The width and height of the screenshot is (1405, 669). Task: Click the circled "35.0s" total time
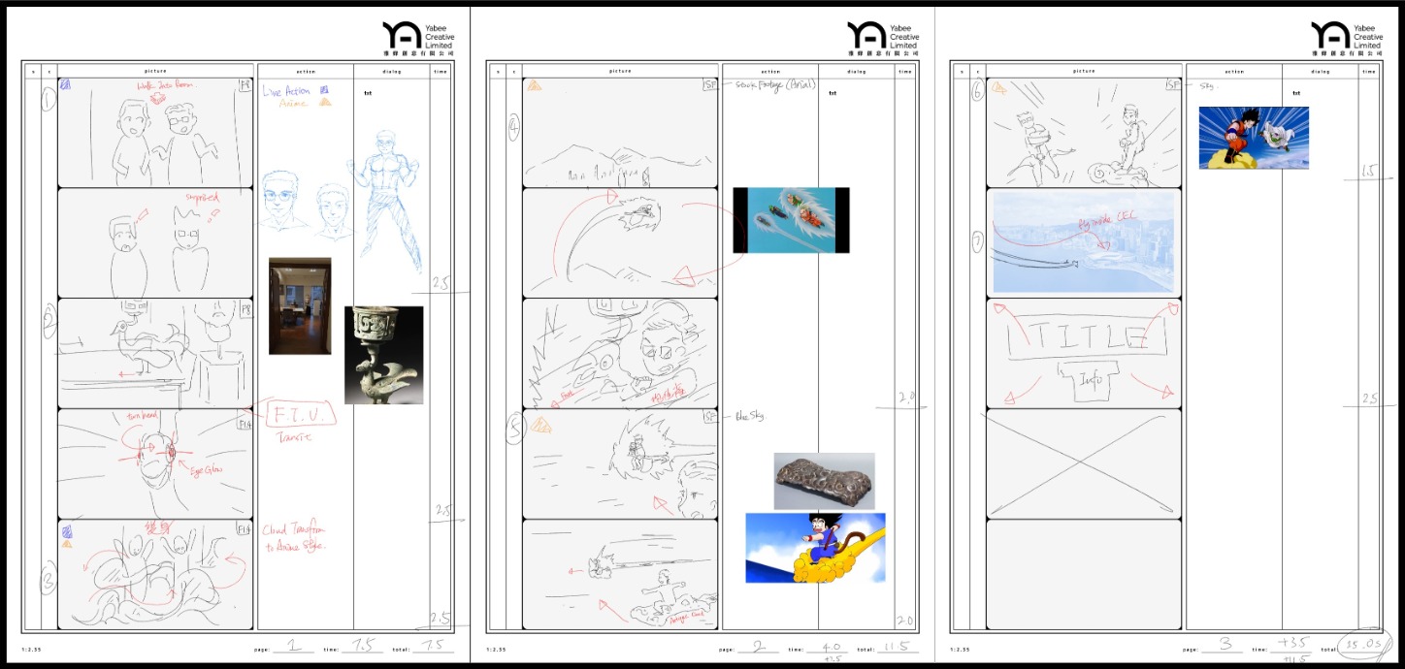click(x=1366, y=647)
